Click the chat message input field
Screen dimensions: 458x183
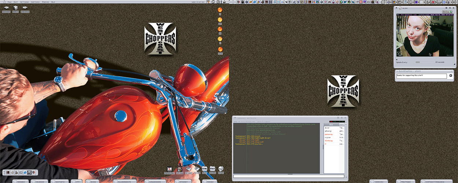(x=289, y=176)
